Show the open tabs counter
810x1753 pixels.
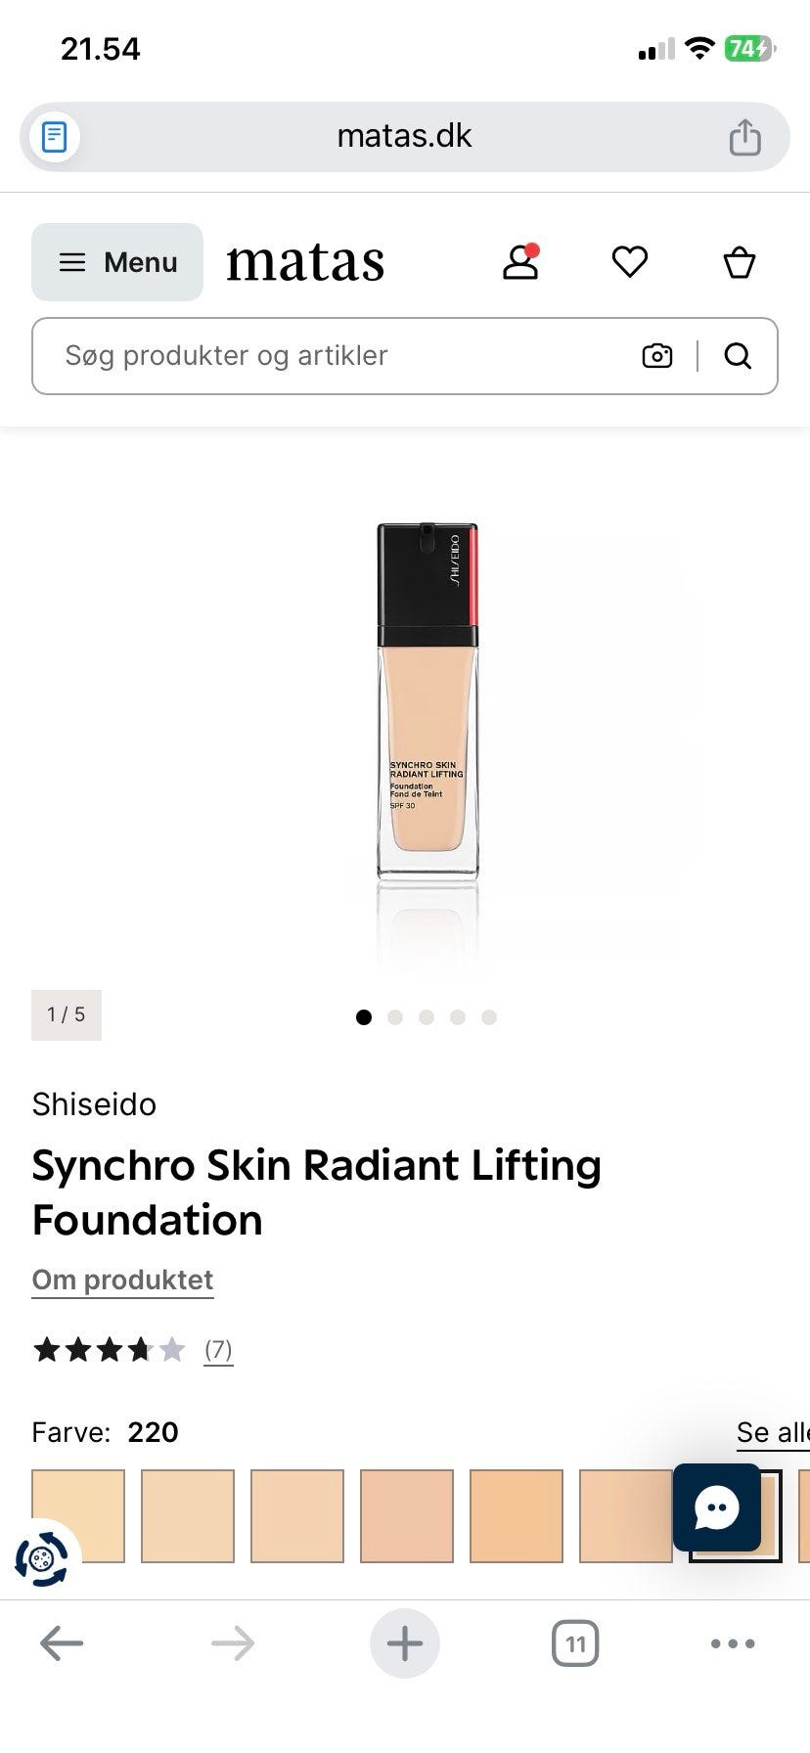pyautogui.click(x=575, y=1643)
